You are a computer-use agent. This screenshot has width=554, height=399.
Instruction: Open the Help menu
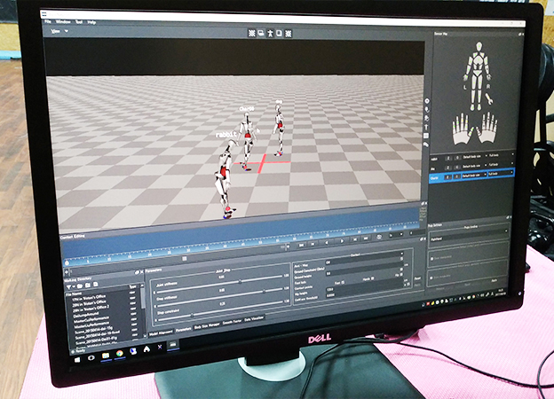[91, 22]
